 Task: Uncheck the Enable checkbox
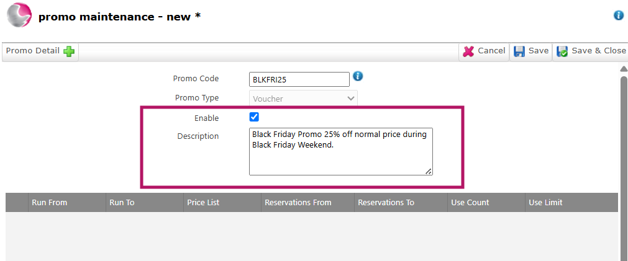[254, 117]
